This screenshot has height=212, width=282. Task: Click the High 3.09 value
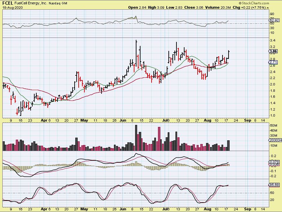[156, 7]
